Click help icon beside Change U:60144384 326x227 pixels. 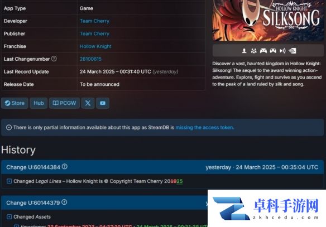[65, 167]
